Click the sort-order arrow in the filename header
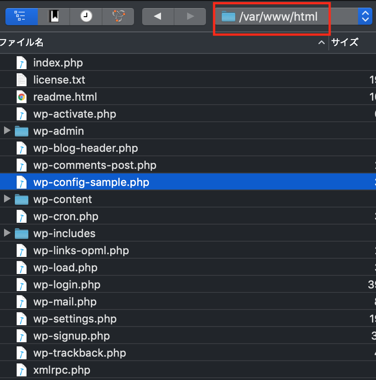Screen dimensions: 376x380 point(322,43)
